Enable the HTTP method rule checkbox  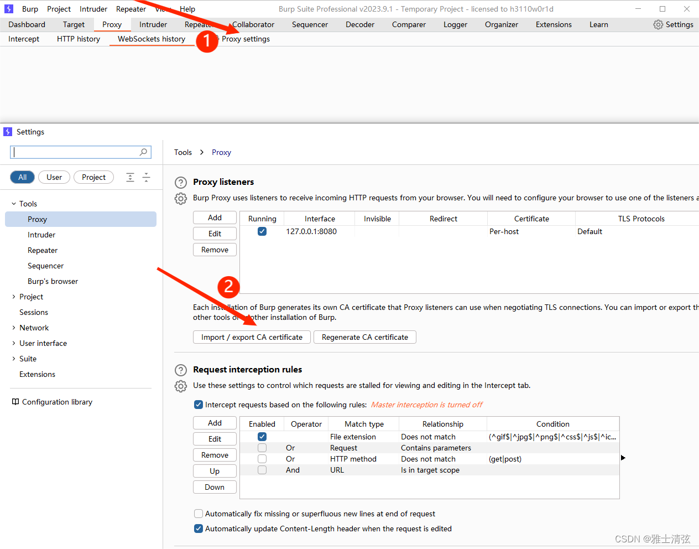pos(262,459)
